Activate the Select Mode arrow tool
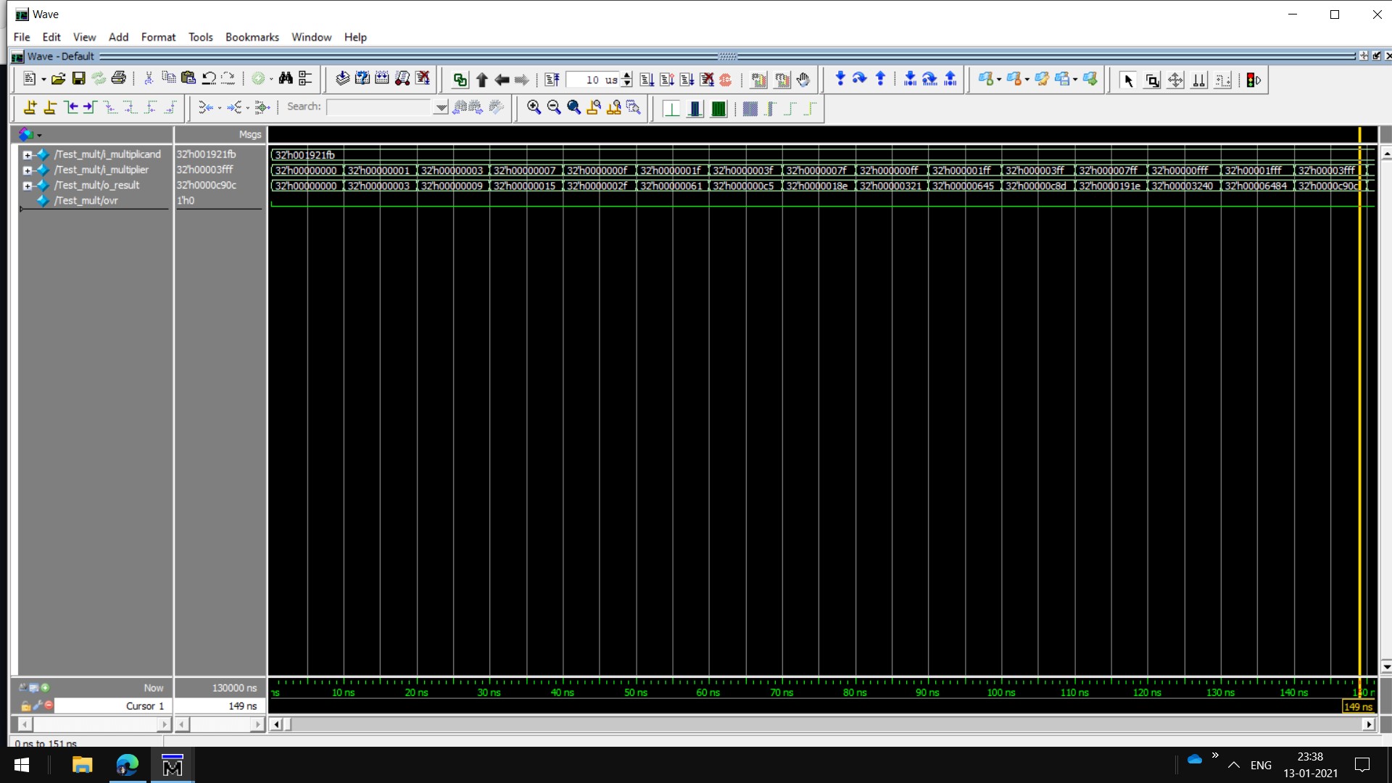Screen dimensions: 1392x783 [x=1127, y=80]
